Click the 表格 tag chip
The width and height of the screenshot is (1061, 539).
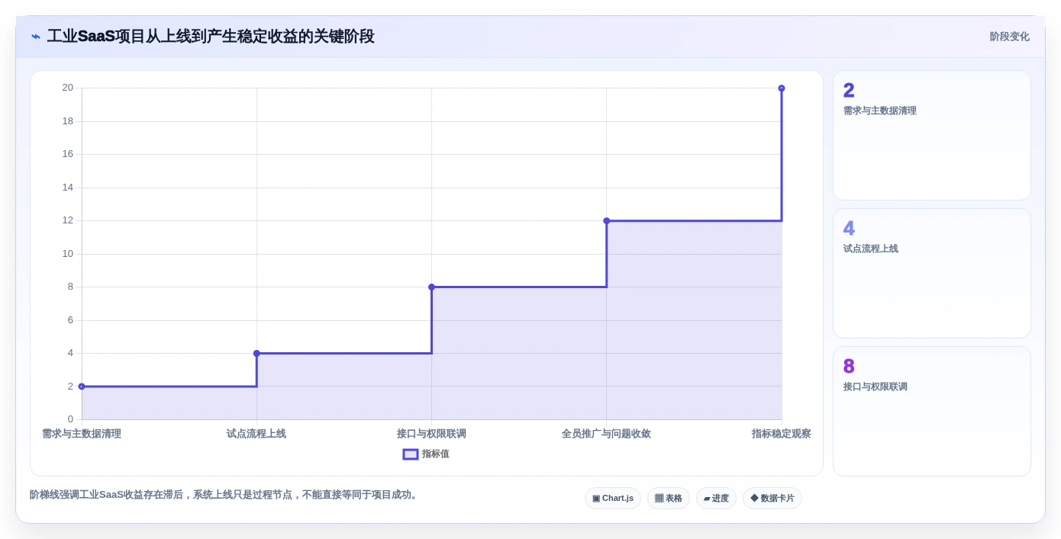(669, 498)
